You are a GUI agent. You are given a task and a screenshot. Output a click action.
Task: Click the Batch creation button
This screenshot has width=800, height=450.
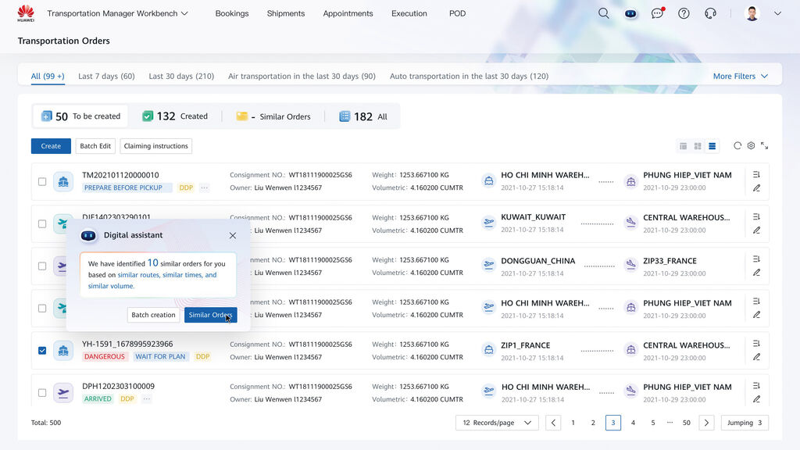click(153, 315)
